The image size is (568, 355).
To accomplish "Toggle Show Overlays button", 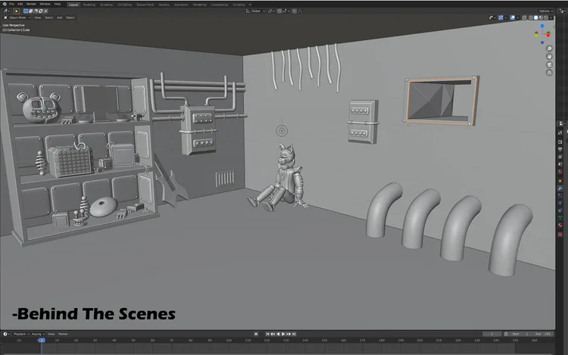I will point(513,17).
